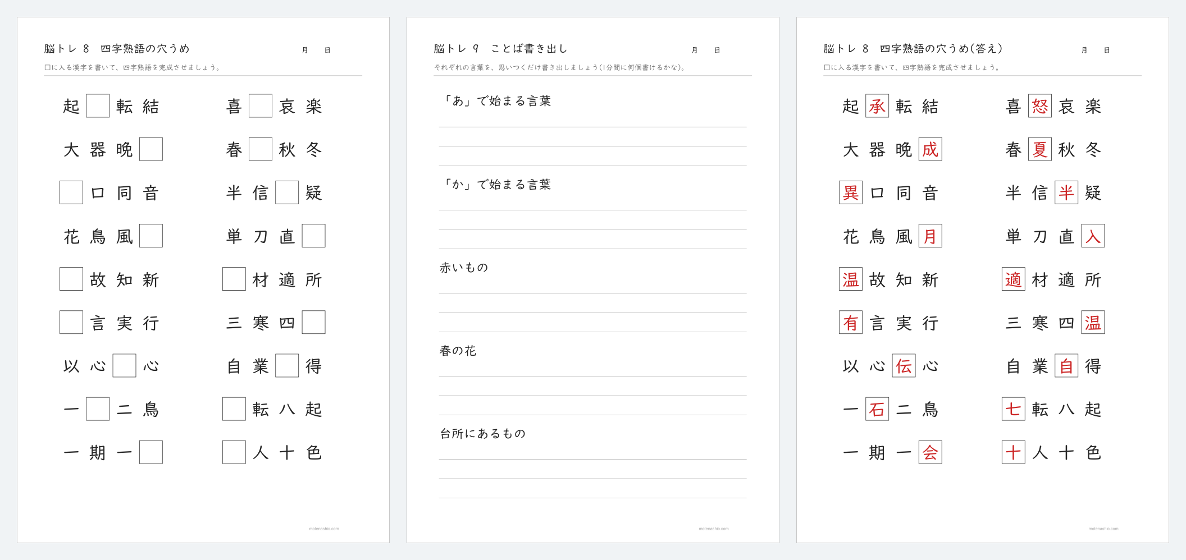Click the blank box in 起□転結 puzzle
This screenshot has width=1186, height=560.
point(98,105)
